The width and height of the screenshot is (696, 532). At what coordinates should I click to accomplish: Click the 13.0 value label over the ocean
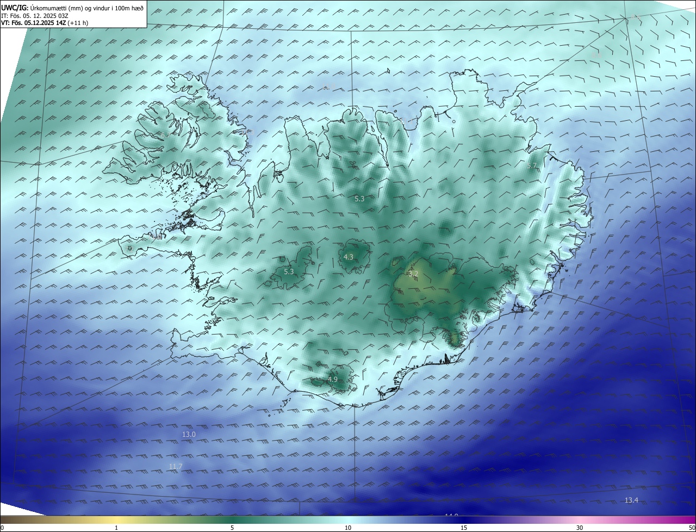tap(189, 435)
